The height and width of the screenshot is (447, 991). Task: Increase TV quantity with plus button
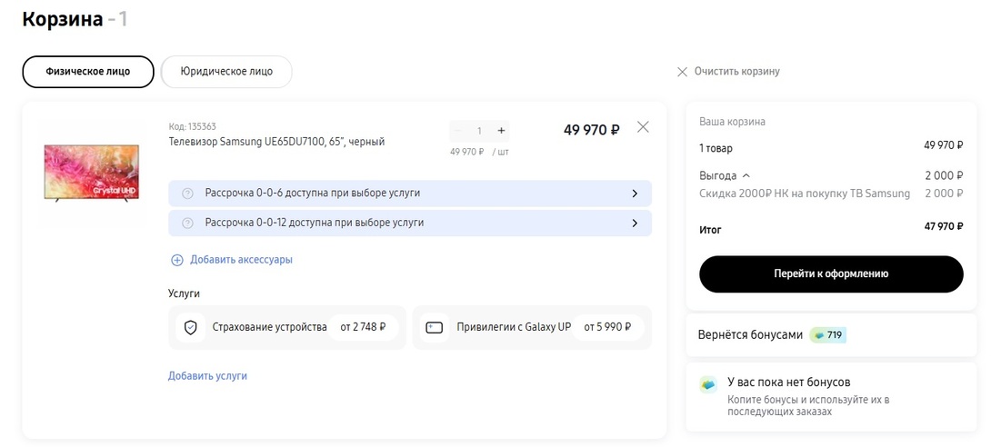tap(501, 131)
